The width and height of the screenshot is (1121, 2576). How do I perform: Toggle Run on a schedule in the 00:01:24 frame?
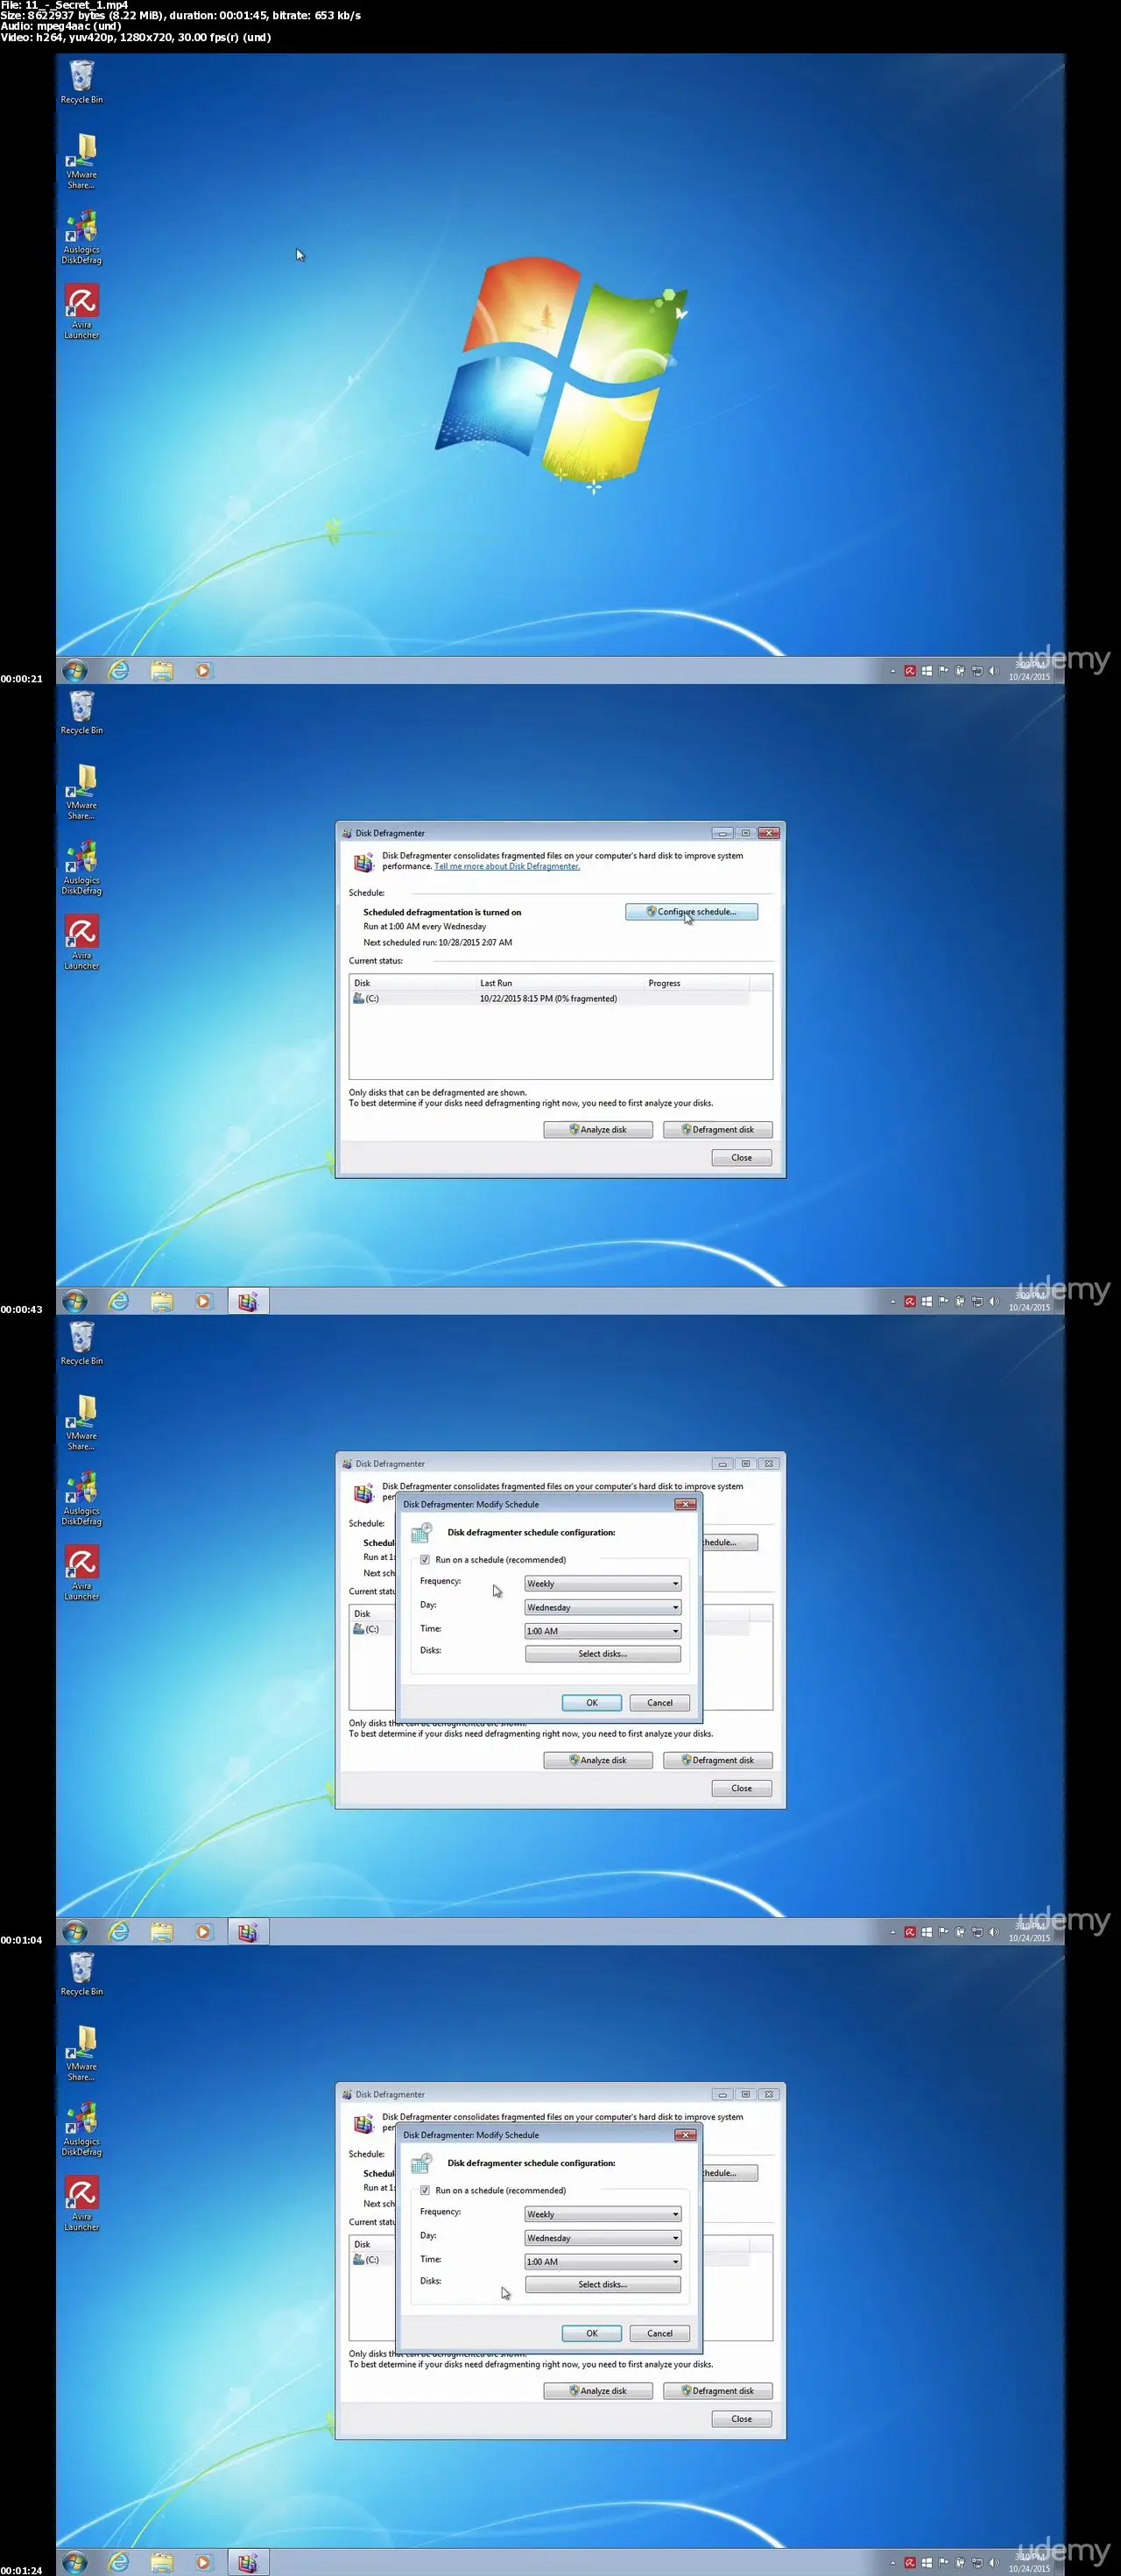point(425,2190)
